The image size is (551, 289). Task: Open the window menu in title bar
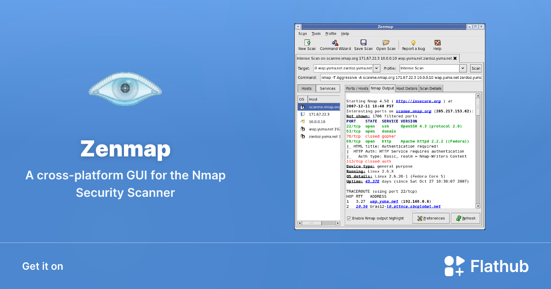tap(298, 27)
